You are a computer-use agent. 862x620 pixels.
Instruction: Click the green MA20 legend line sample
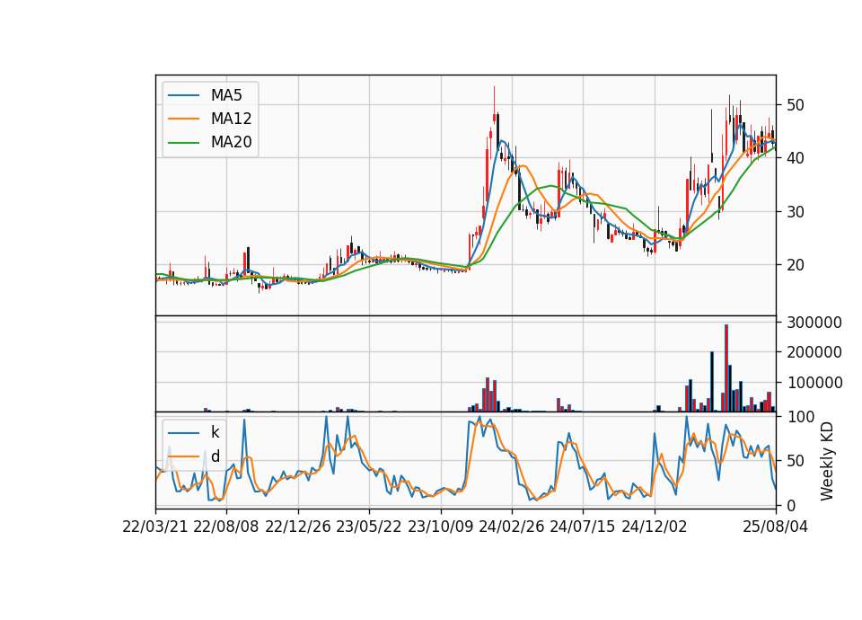click(183, 143)
